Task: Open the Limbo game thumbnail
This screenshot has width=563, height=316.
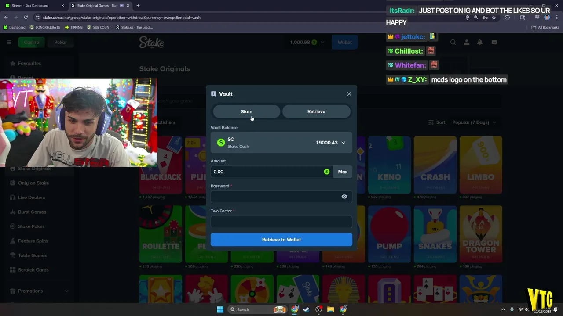Action: click(481, 165)
